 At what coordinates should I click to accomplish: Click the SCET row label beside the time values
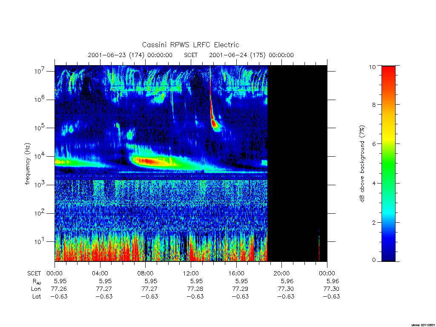tap(34, 273)
